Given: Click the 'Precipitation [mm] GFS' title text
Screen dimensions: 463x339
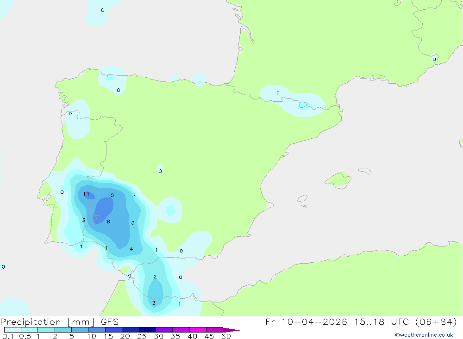Looking at the screenshot, I should tap(59, 322).
